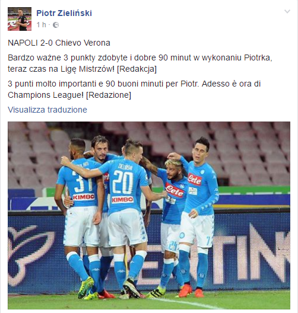Select the NAPOLI 2-0 Chievo Verona headline text

pyautogui.click(x=59, y=43)
